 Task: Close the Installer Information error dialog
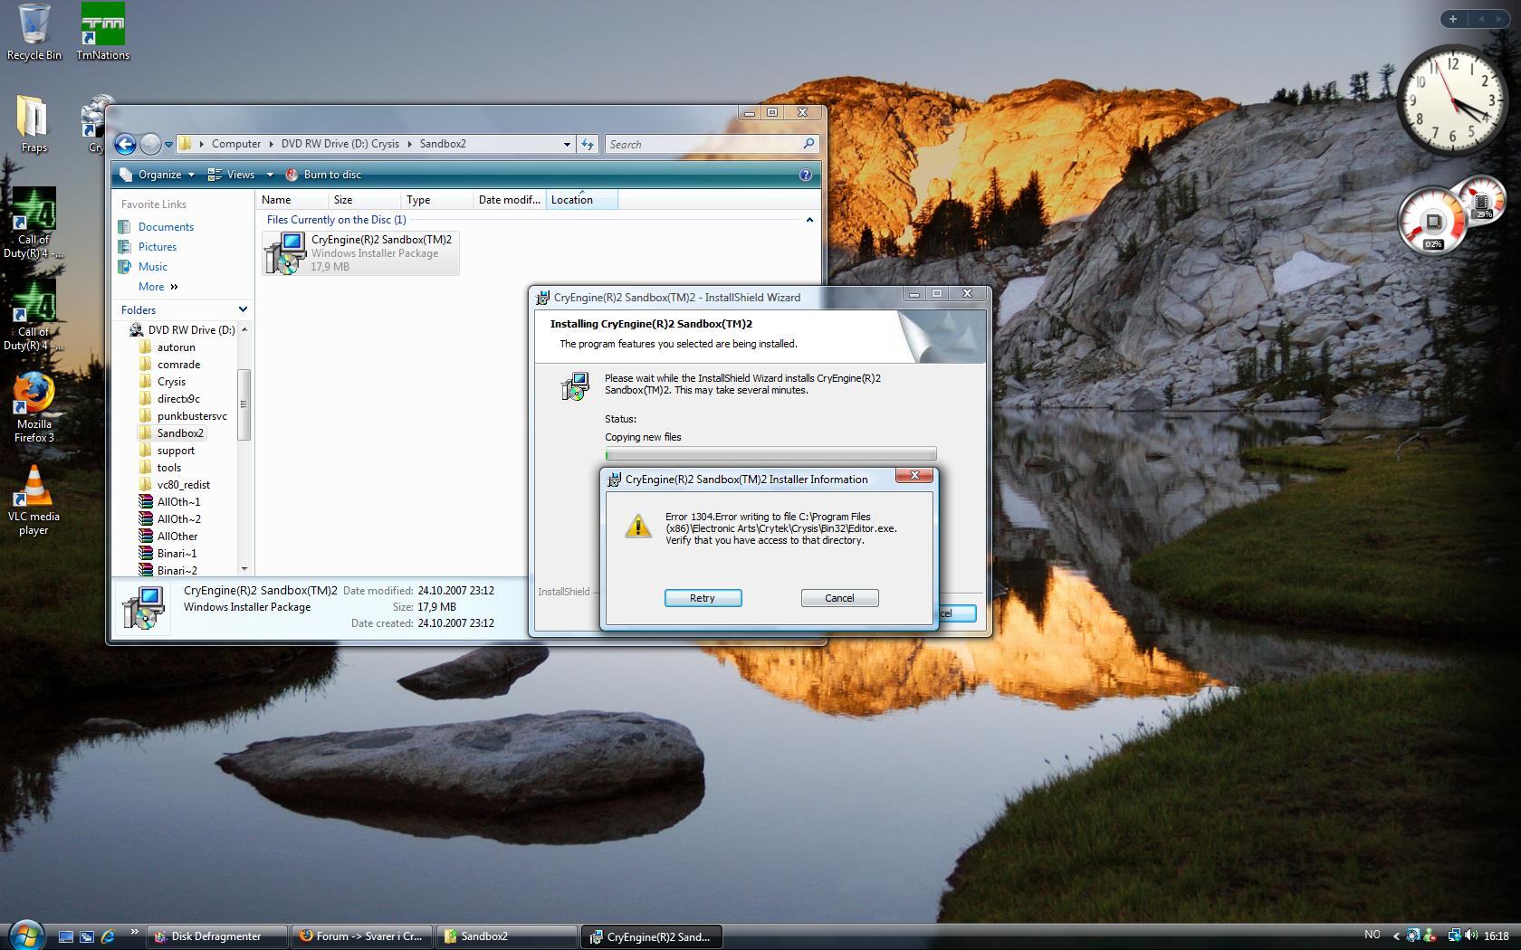(914, 476)
